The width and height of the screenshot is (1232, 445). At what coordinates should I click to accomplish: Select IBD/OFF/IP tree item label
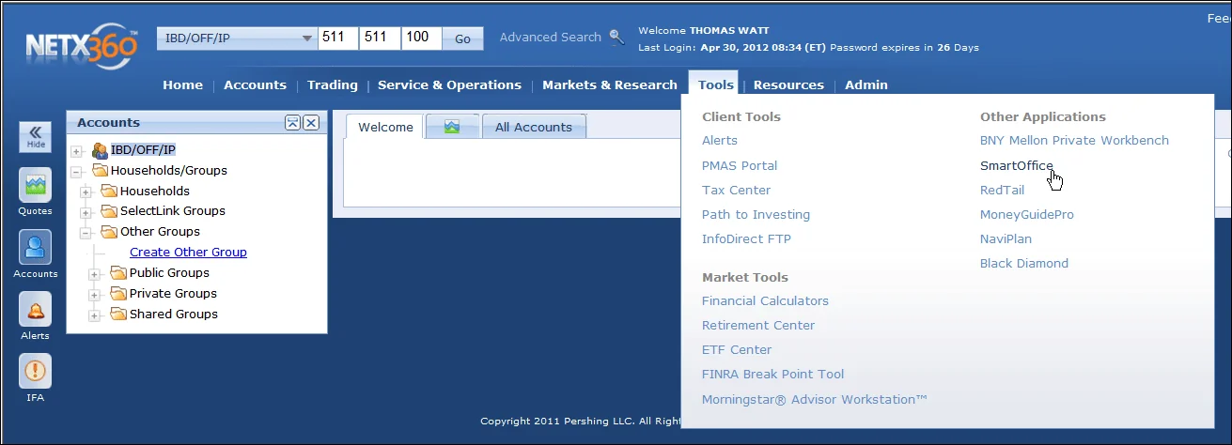pos(143,150)
